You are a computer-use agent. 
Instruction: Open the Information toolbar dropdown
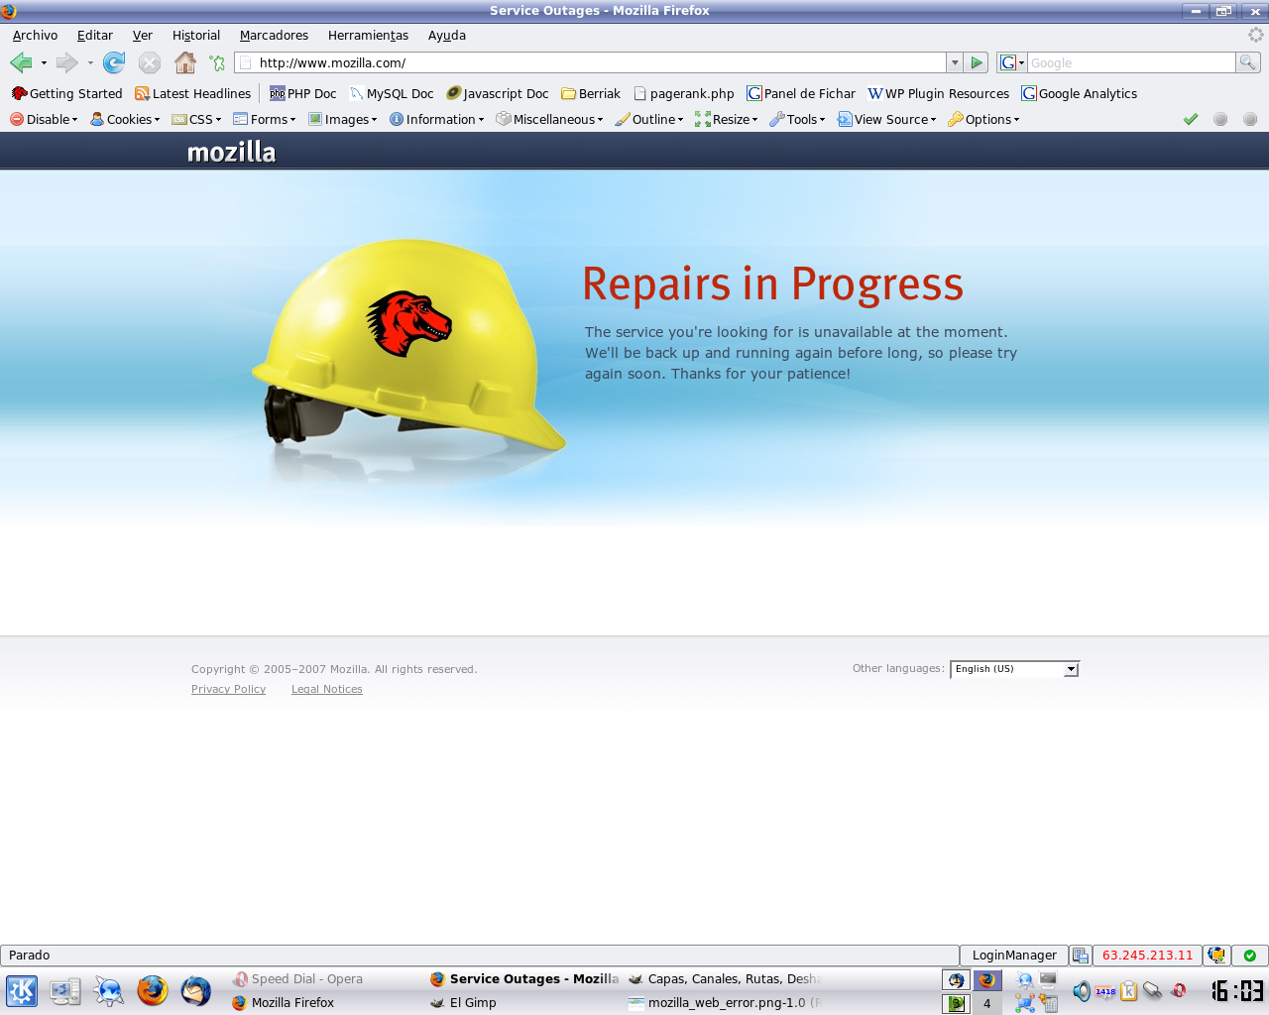pyautogui.click(x=437, y=119)
